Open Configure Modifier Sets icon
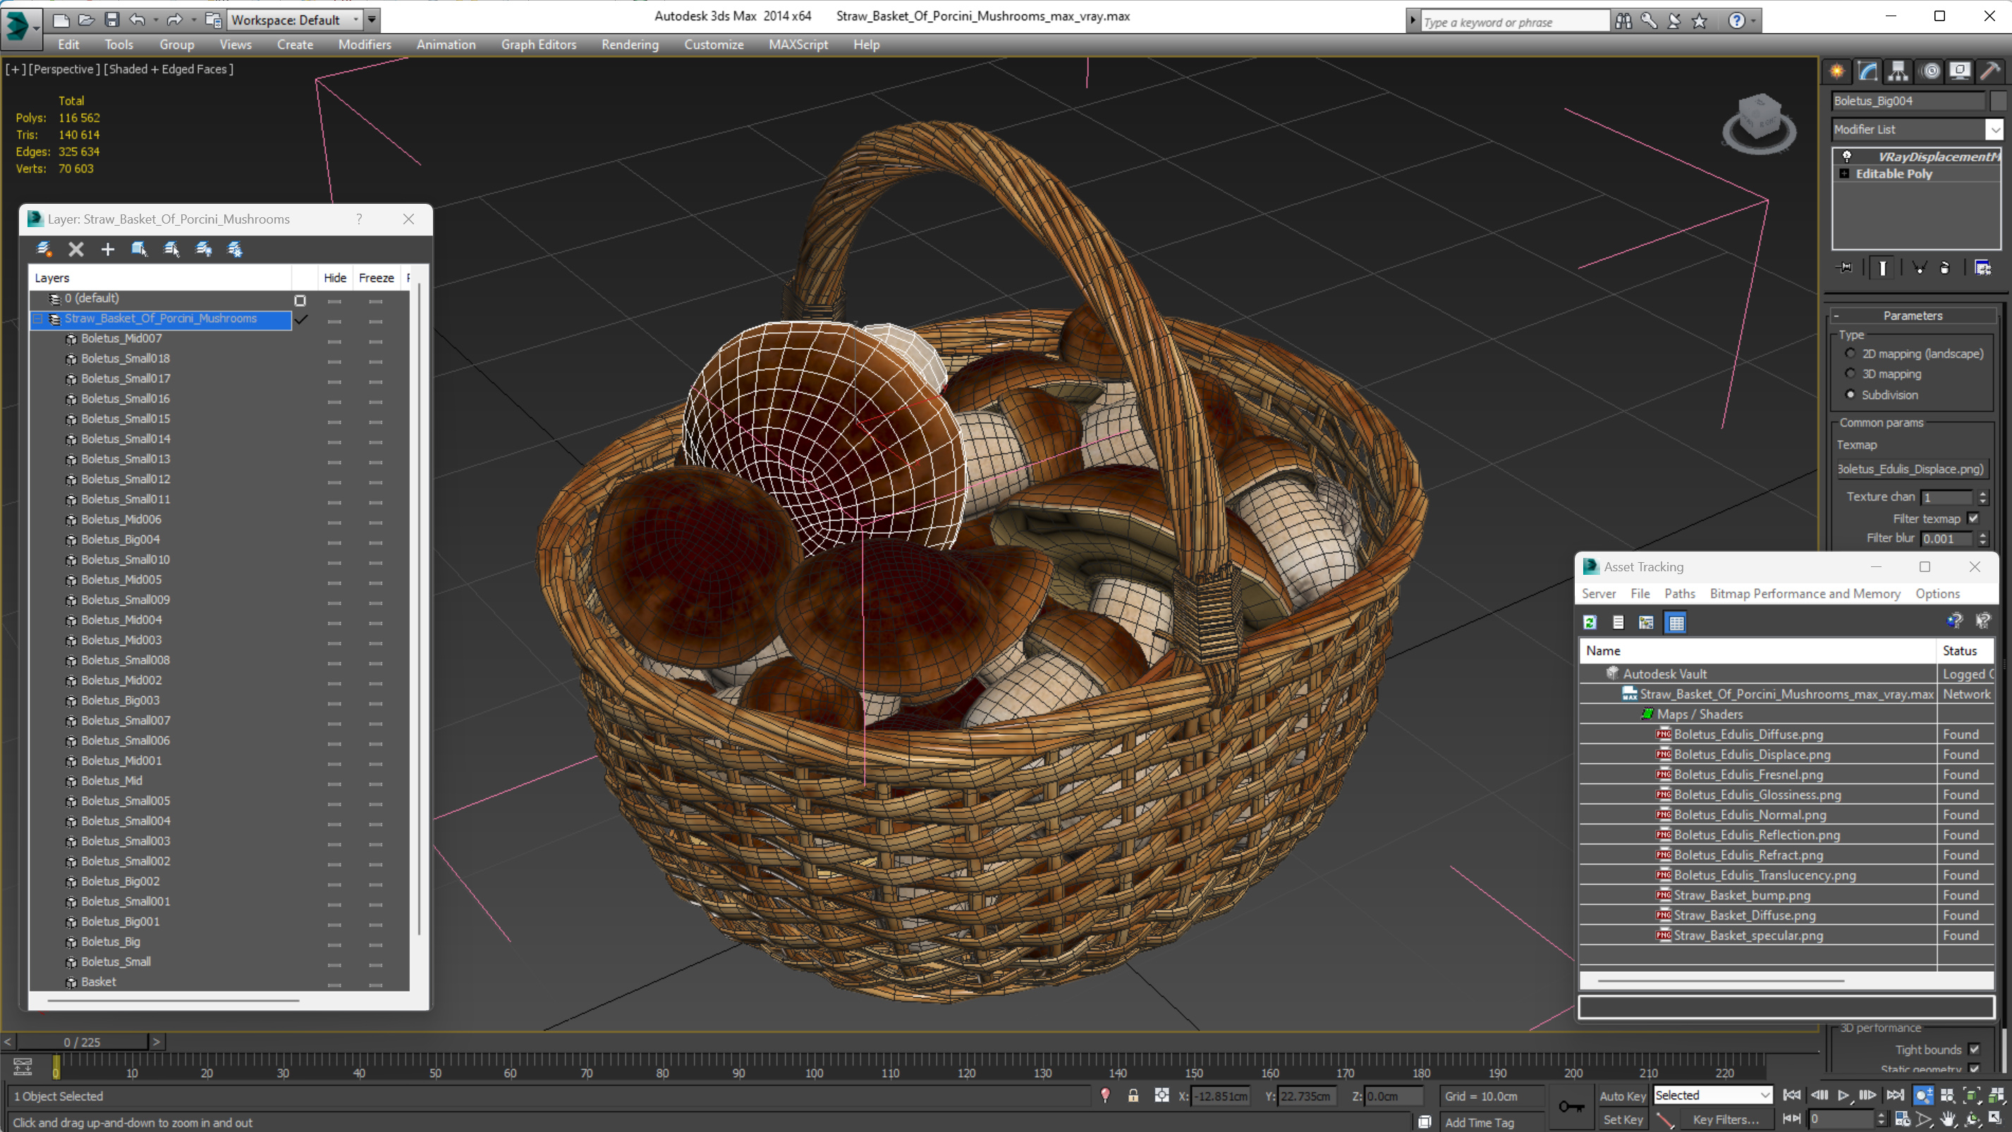Screen dimensions: 2012x1132 click(x=1982, y=268)
